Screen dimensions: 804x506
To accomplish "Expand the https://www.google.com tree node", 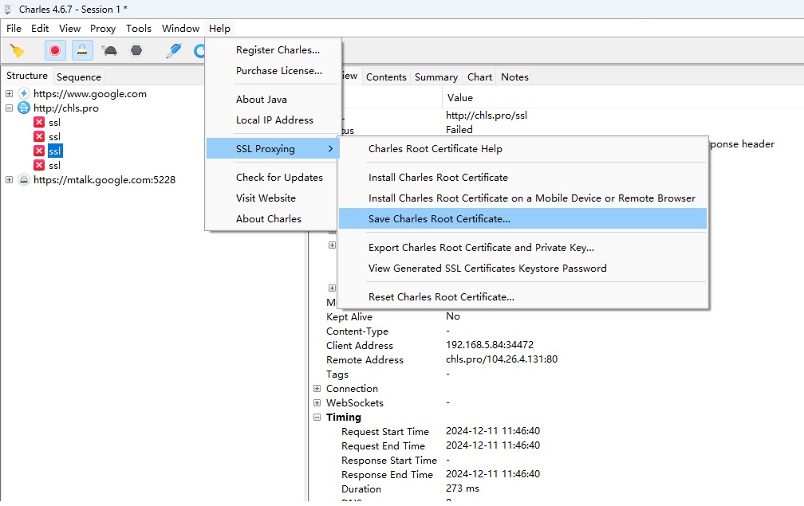I will pyautogui.click(x=10, y=94).
